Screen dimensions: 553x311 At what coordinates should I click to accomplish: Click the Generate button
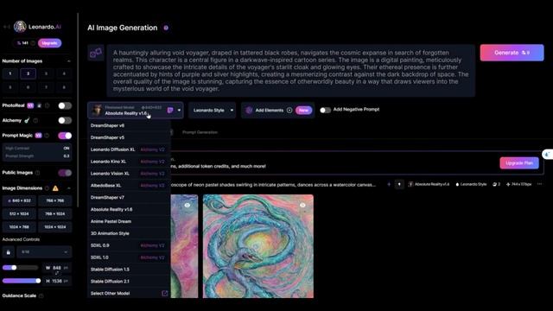pos(512,53)
